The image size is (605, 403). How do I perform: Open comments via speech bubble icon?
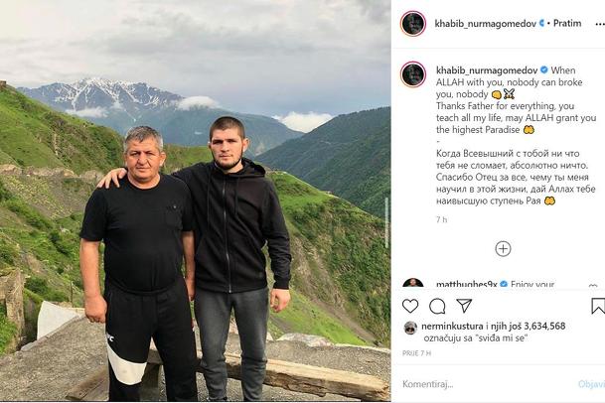click(x=437, y=306)
